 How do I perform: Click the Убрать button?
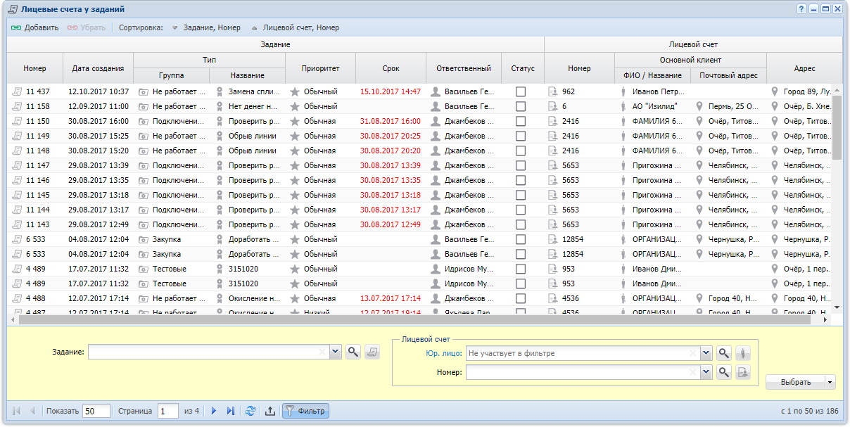pyautogui.click(x=87, y=28)
